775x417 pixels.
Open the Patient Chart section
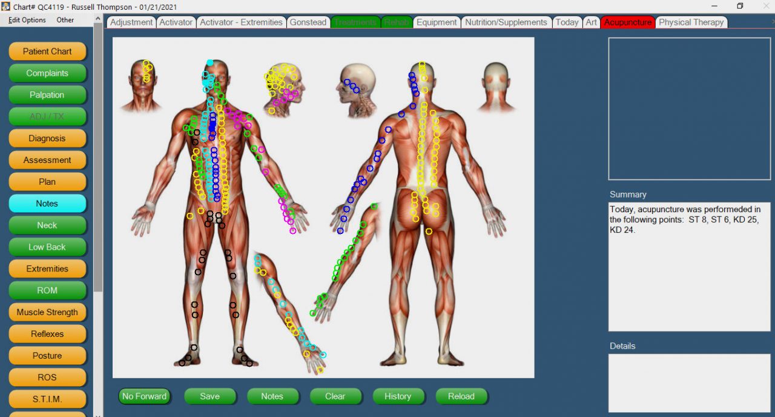(x=47, y=51)
